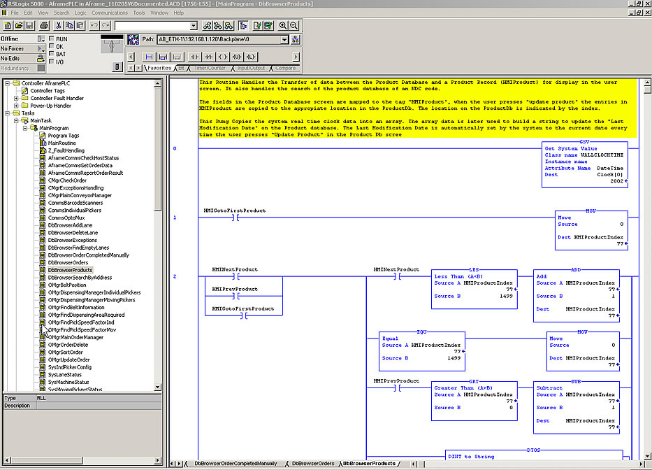Insert a new Rung element
Image resolution: width=652 pixels, height=470 pixels.
tap(149, 57)
